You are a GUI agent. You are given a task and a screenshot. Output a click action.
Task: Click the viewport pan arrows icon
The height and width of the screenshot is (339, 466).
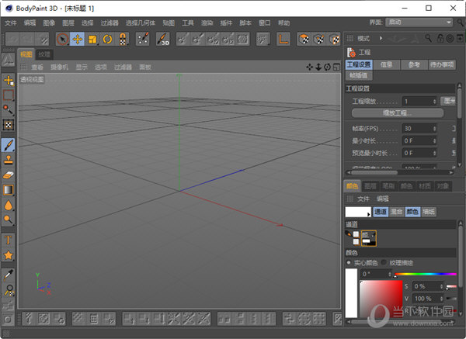tap(309, 67)
